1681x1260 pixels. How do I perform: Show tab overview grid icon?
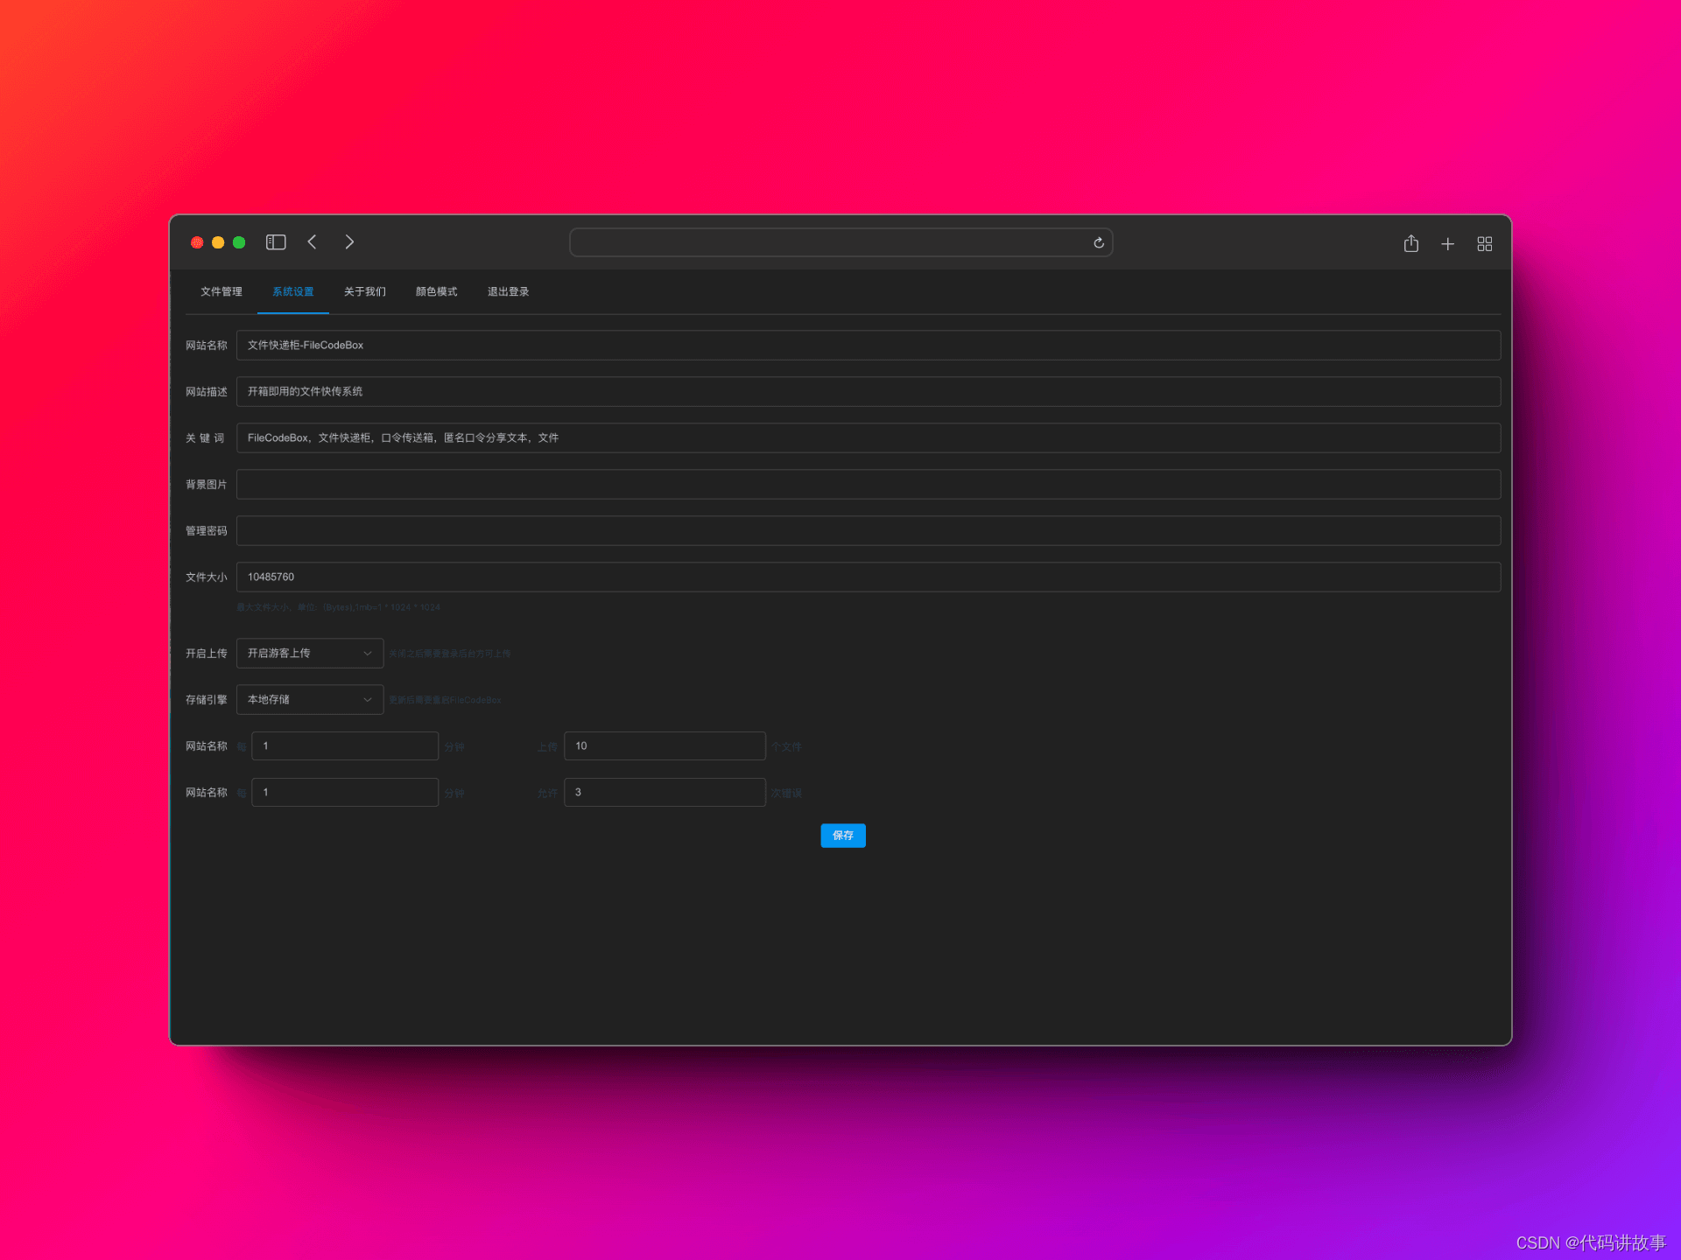coord(1485,244)
